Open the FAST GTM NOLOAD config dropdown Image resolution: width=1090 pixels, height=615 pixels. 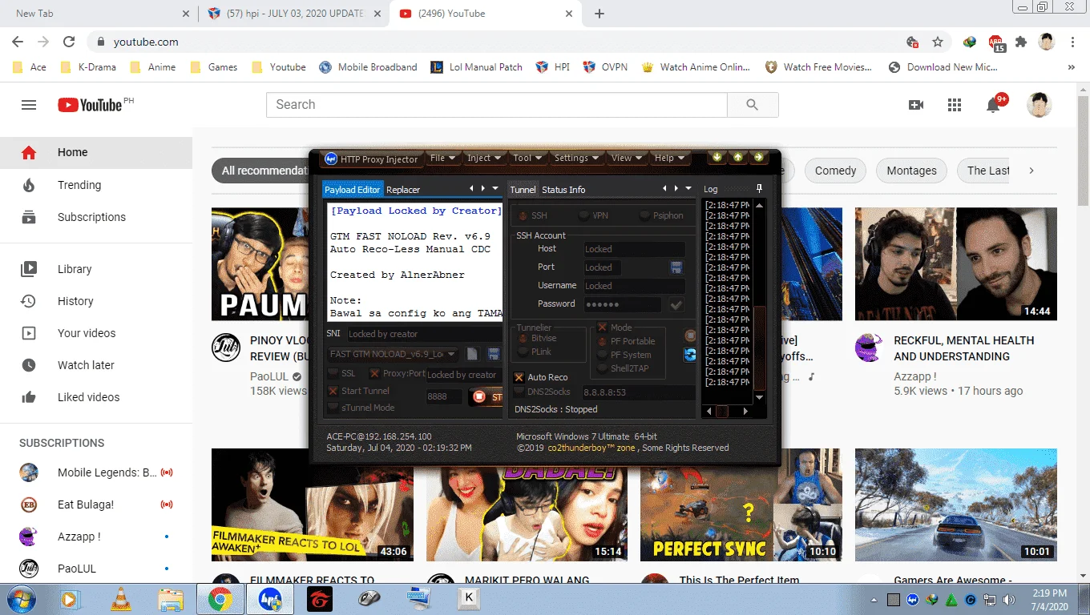click(x=394, y=354)
